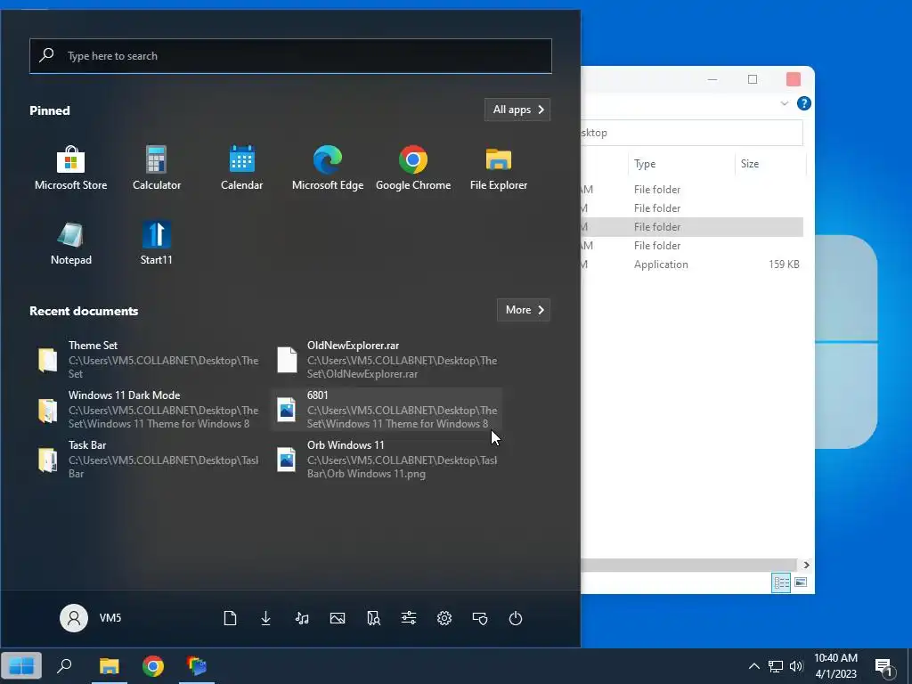The width and height of the screenshot is (912, 684).
Task: Click the volume speaker tray icon
Action: pos(796,666)
